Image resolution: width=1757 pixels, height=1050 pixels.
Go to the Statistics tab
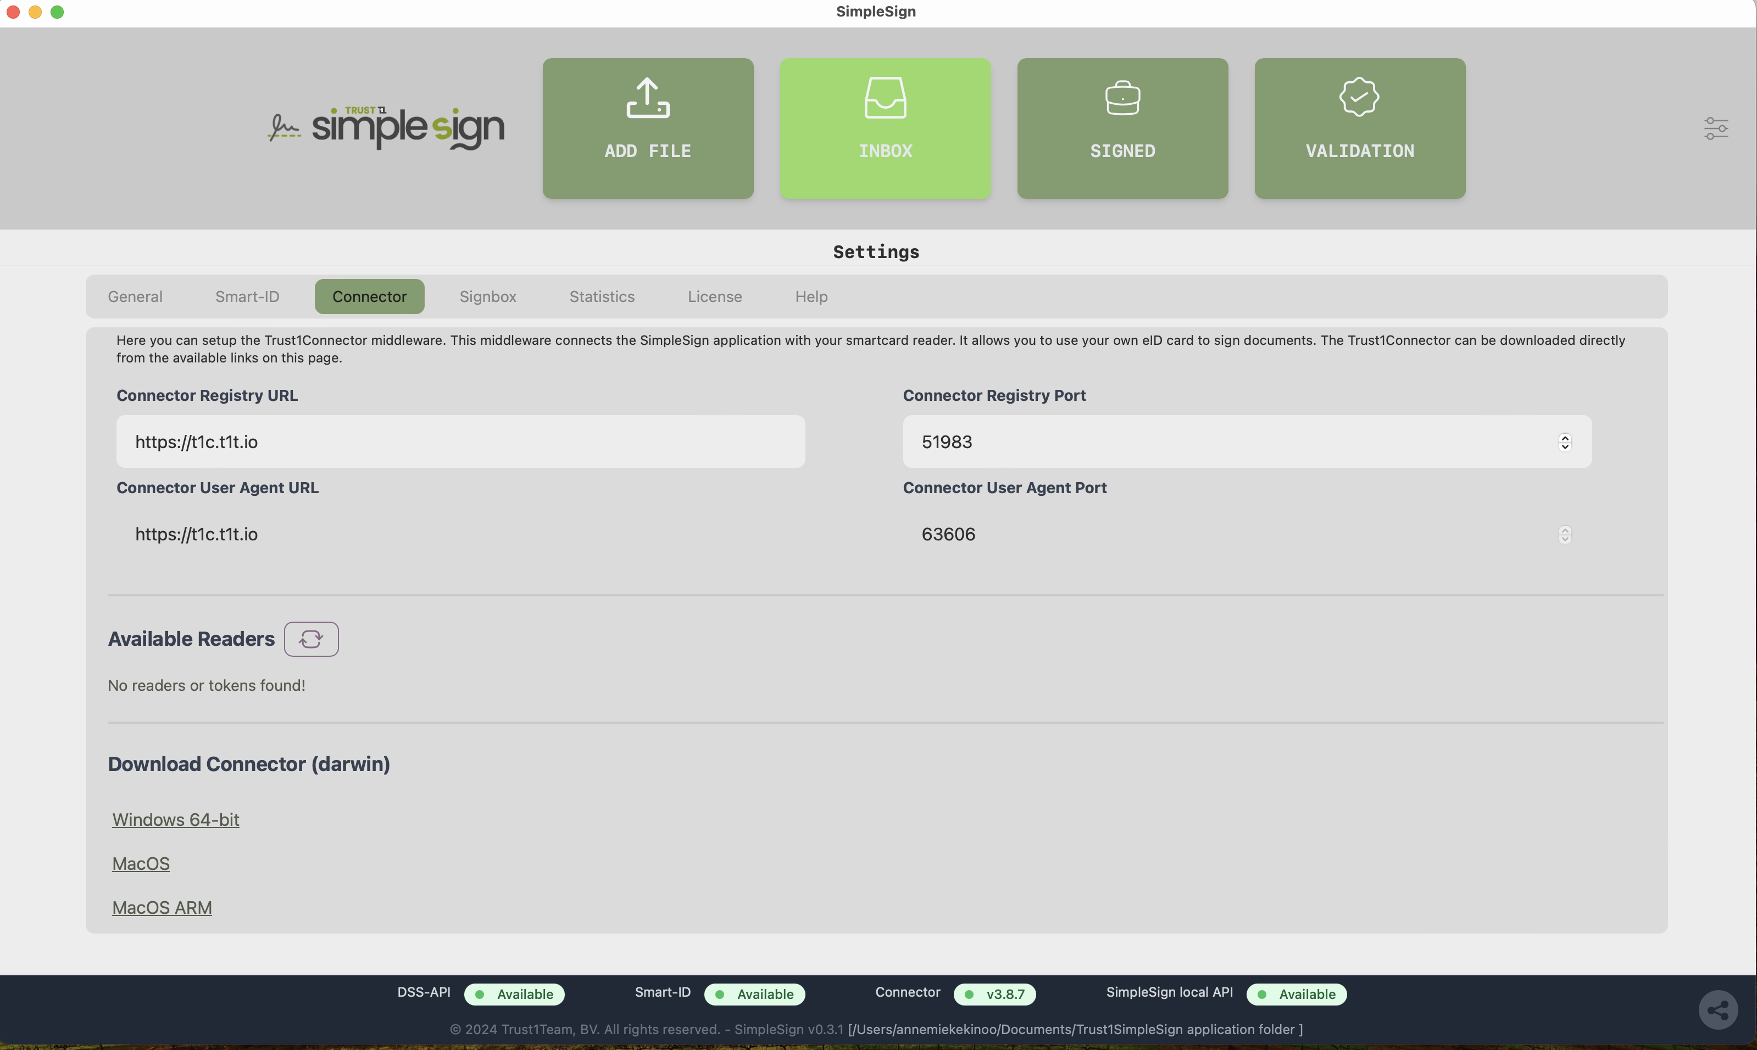click(x=602, y=297)
